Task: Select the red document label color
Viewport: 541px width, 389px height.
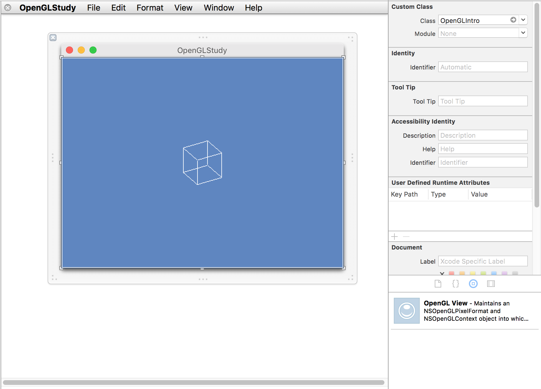Action: (x=452, y=273)
